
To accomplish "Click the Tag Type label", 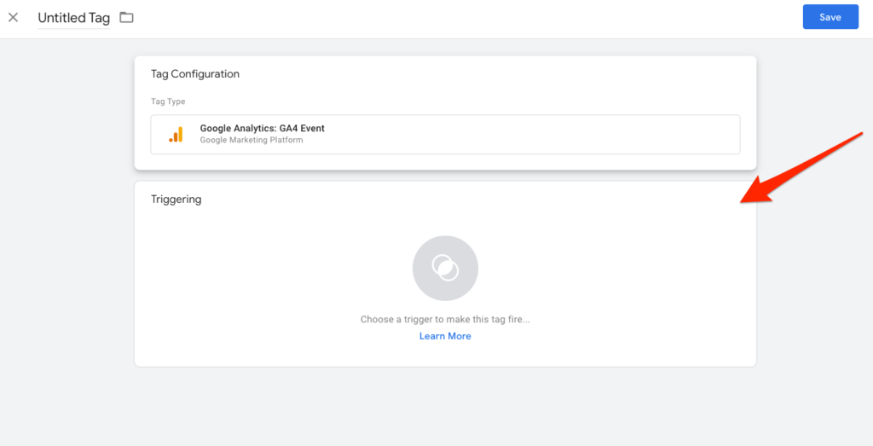I will click(x=168, y=101).
